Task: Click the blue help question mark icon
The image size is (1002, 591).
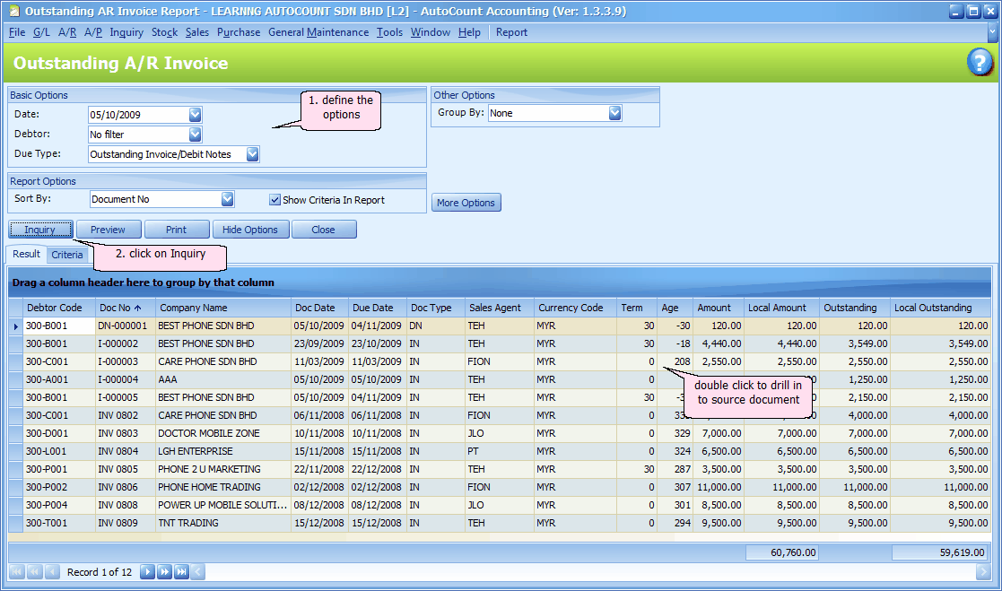Action: tap(980, 63)
